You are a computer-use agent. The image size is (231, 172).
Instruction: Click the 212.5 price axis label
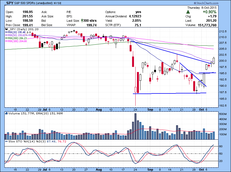(223, 31)
